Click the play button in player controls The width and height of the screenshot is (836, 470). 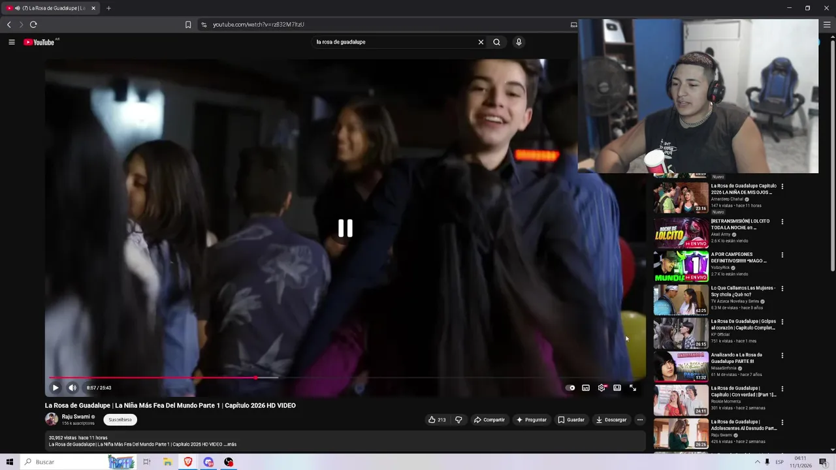[x=56, y=388]
